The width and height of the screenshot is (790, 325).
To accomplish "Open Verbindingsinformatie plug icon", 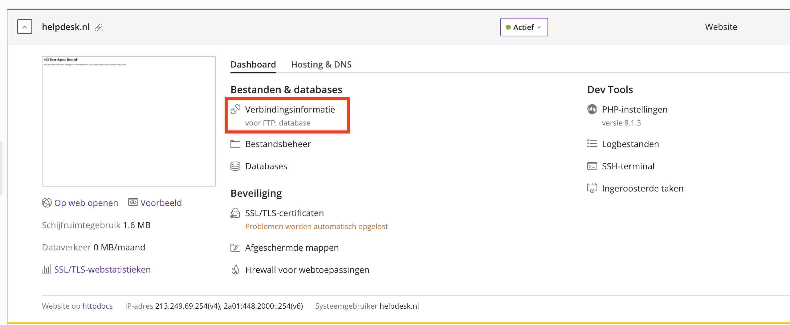I will coord(235,109).
